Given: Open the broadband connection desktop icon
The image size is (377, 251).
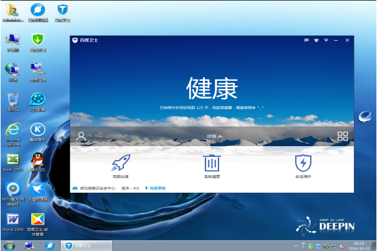Looking at the screenshot, I should (x=38, y=73).
